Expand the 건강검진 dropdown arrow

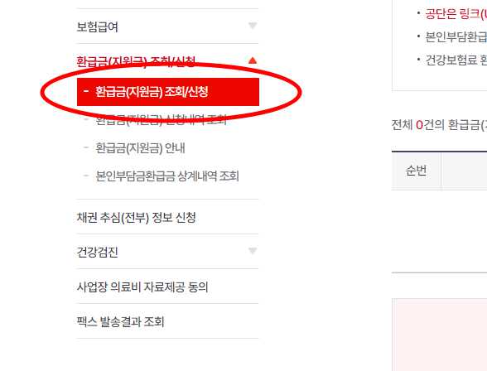point(253,250)
